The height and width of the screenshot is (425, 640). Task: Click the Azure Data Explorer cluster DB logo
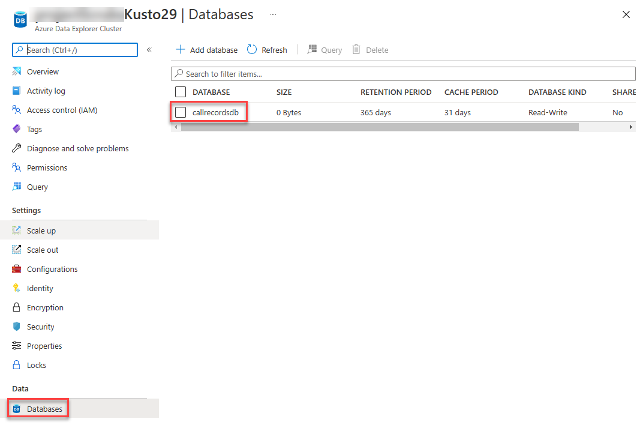point(20,20)
